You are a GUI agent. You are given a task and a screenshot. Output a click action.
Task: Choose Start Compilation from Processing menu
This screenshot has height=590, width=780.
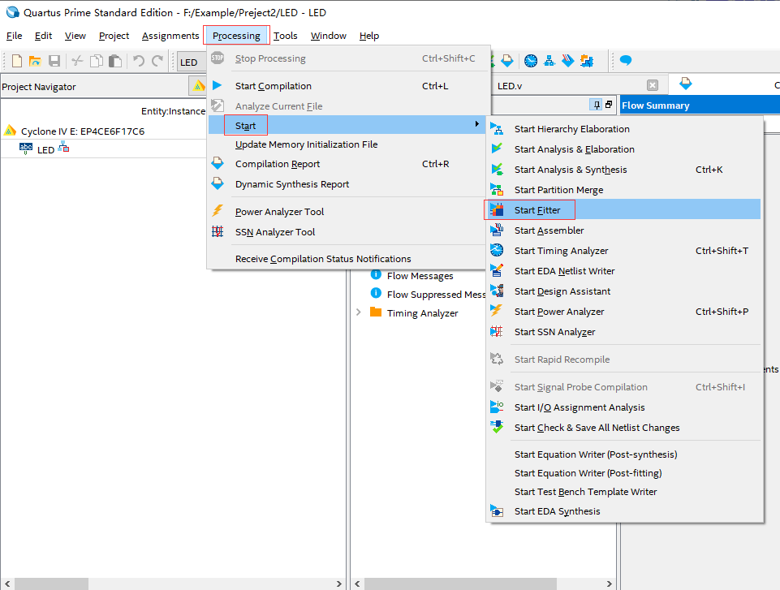point(347,86)
